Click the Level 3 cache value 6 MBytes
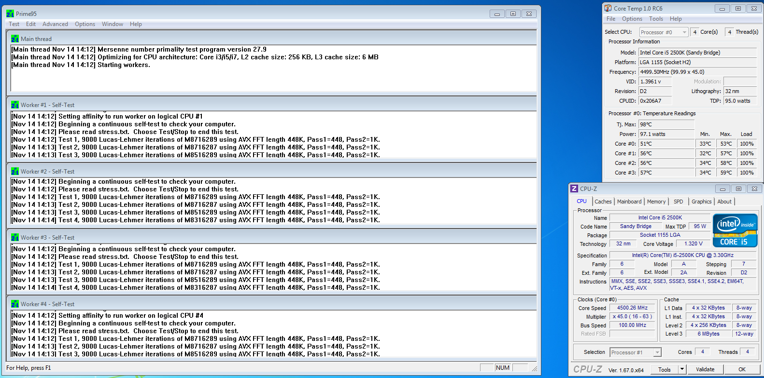The height and width of the screenshot is (378, 764). tap(708, 334)
